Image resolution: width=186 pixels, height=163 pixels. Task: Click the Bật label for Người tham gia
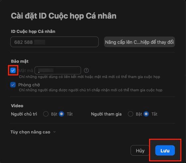point(139,114)
